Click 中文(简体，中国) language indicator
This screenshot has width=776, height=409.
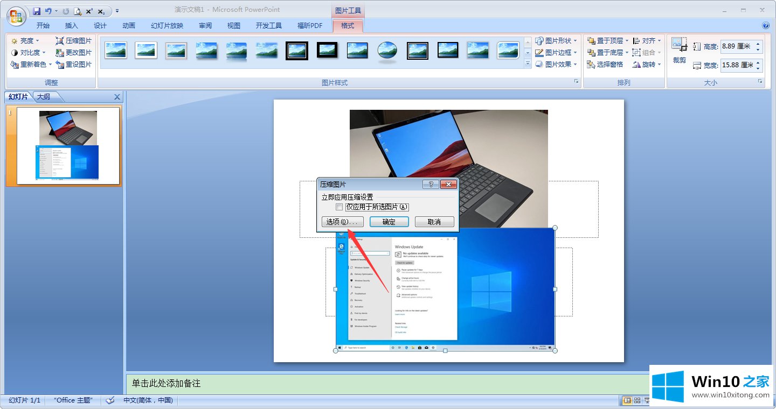point(148,400)
